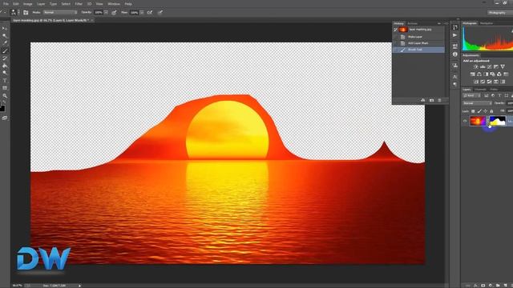Viewport: 513px width, 288px height.
Task: Switch to the Actions tab
Action: point(412,23)
